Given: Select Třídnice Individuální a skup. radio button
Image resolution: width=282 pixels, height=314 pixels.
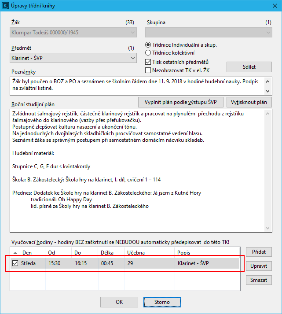Looking at the screenshot, I should 148,45.
